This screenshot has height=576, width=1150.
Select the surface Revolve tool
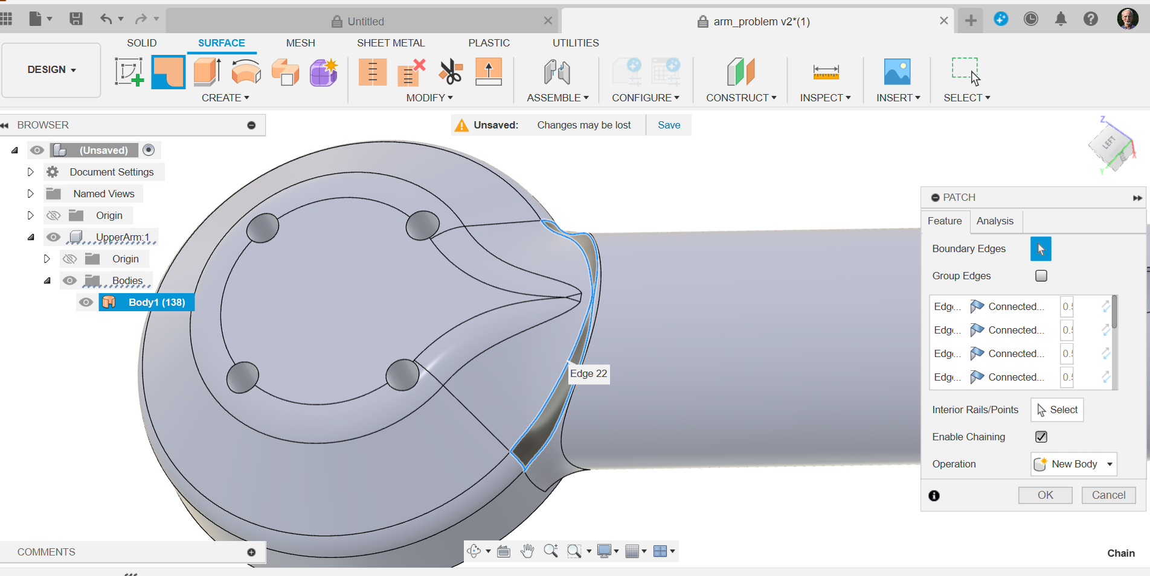(246, 72)
